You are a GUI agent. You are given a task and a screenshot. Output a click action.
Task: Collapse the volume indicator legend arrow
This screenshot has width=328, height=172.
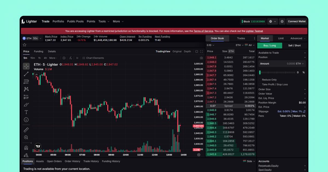click(37, 75)
